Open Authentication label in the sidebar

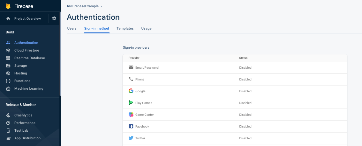tap(26, 43)
